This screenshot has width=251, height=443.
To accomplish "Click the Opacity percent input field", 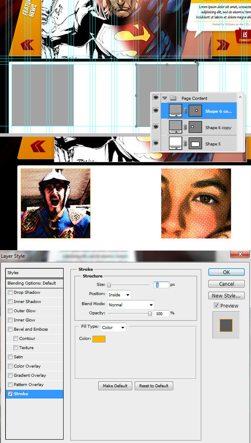I will 161,313.
